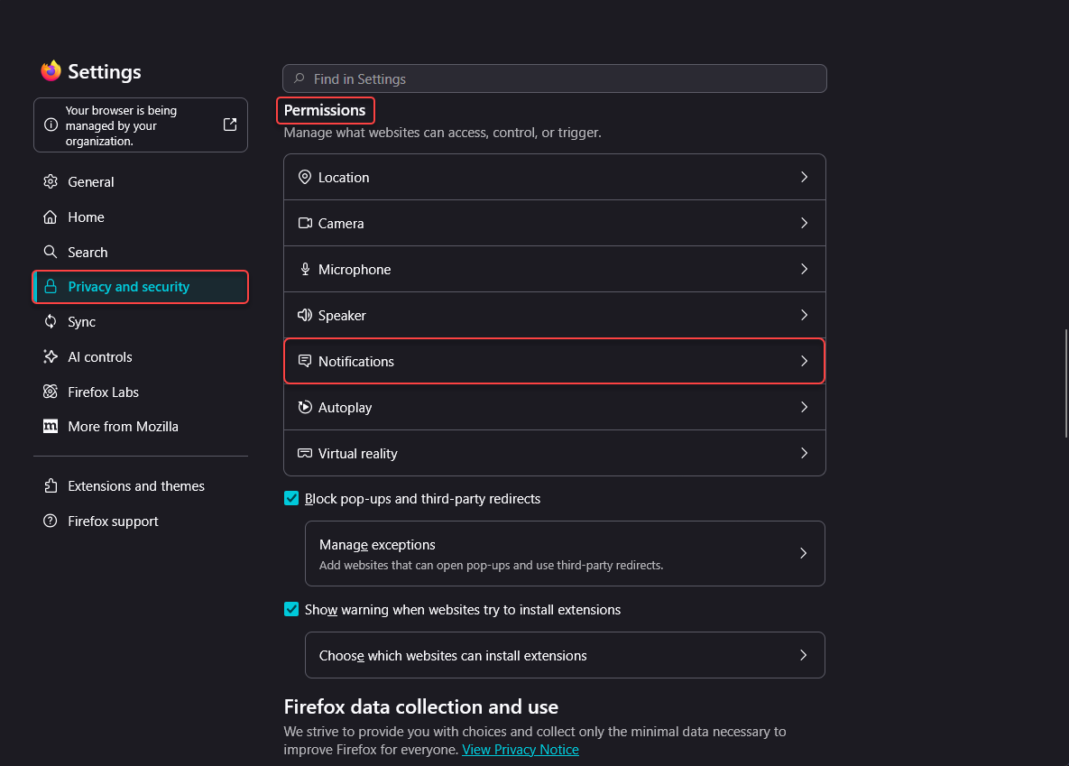This screenshot has width=1069, height=766.
Task: Click the Find in Settings search field
Action: coord(554,78)
